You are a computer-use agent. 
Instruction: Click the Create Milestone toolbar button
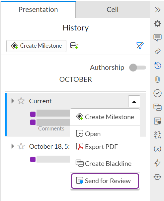37,46
